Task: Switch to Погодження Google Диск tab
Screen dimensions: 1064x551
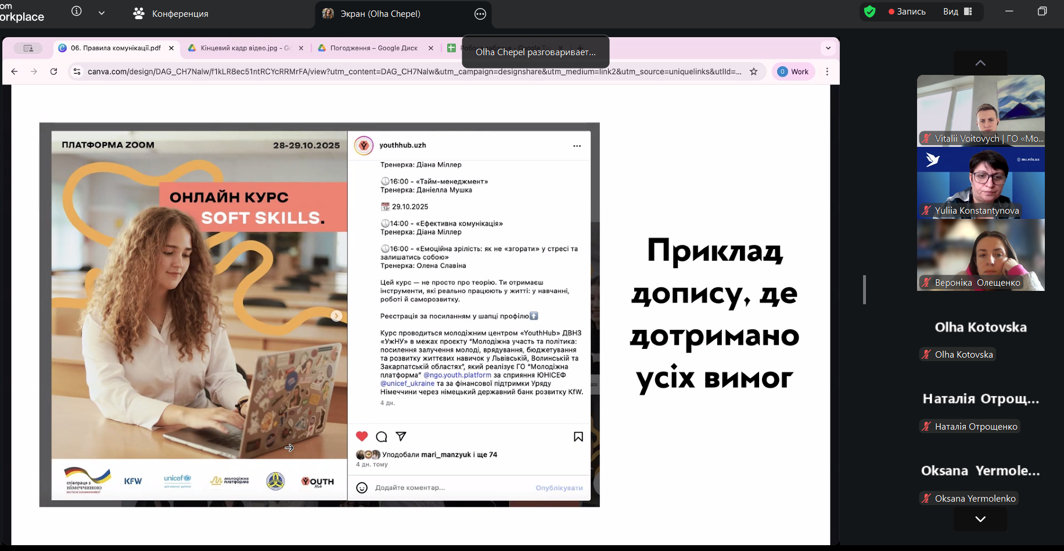Action: 373,48
